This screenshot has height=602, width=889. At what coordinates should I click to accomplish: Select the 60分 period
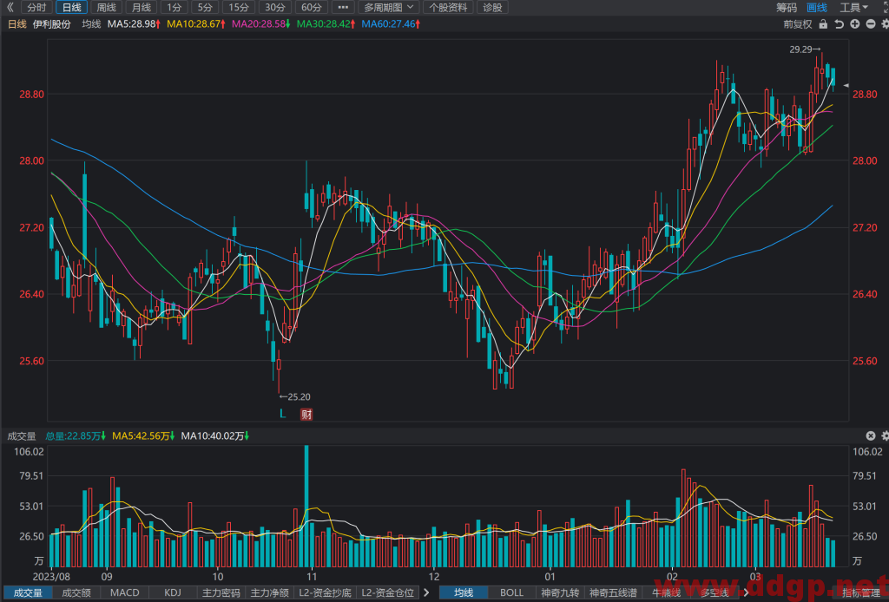coord(312,7)
